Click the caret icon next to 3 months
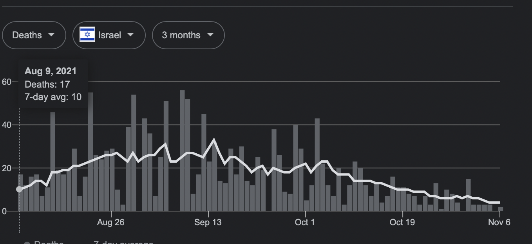The image size is (532, 244). 210,35
